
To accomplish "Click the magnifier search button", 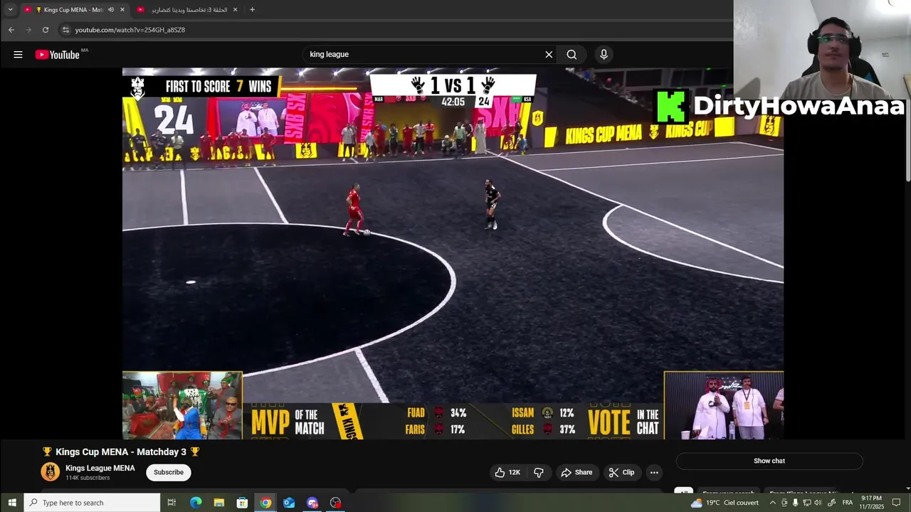I will [572, 55].
